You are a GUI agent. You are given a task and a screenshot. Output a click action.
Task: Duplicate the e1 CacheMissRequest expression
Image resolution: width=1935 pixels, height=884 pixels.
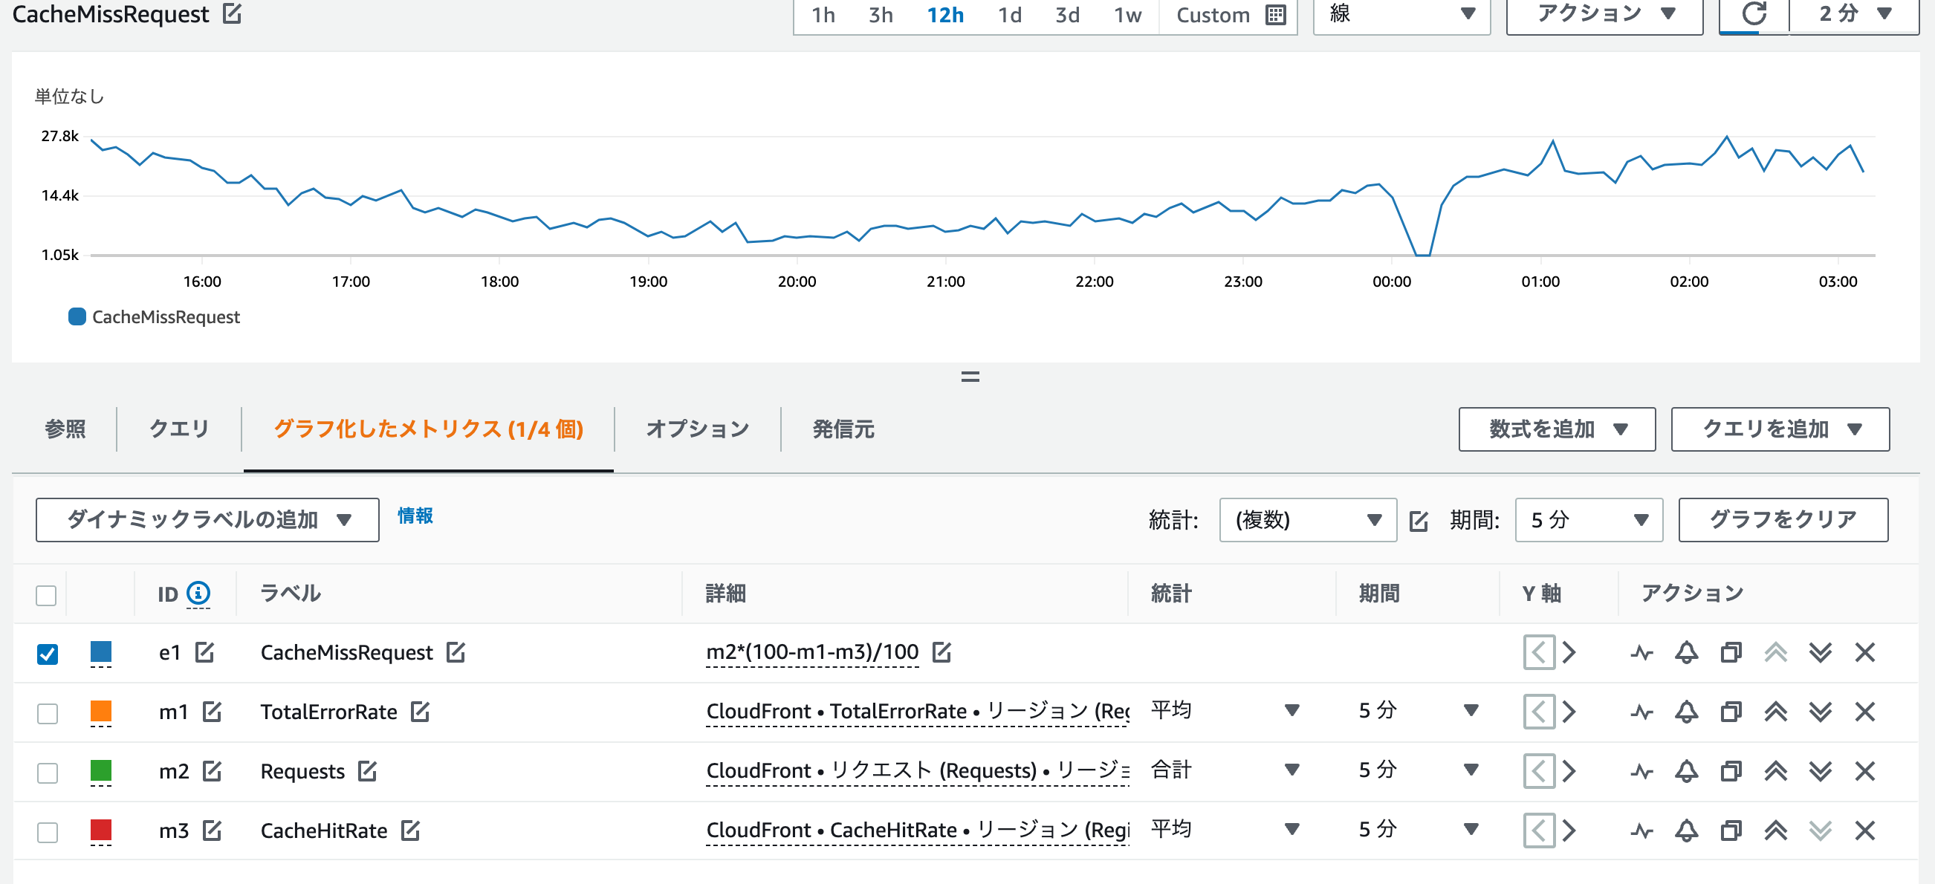point(1731,652)
